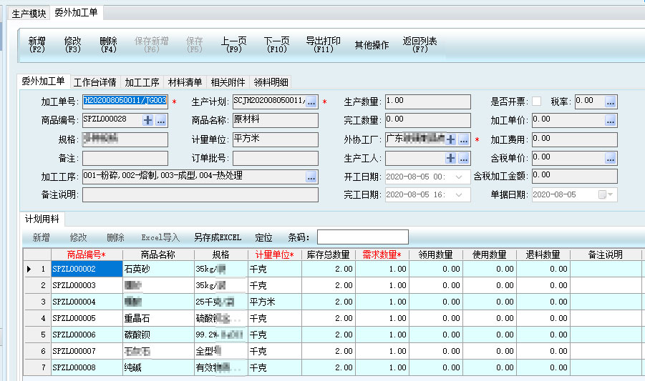Open 其他操作 menu
This screenshot has height=381, width=645.
click(372, 45)
